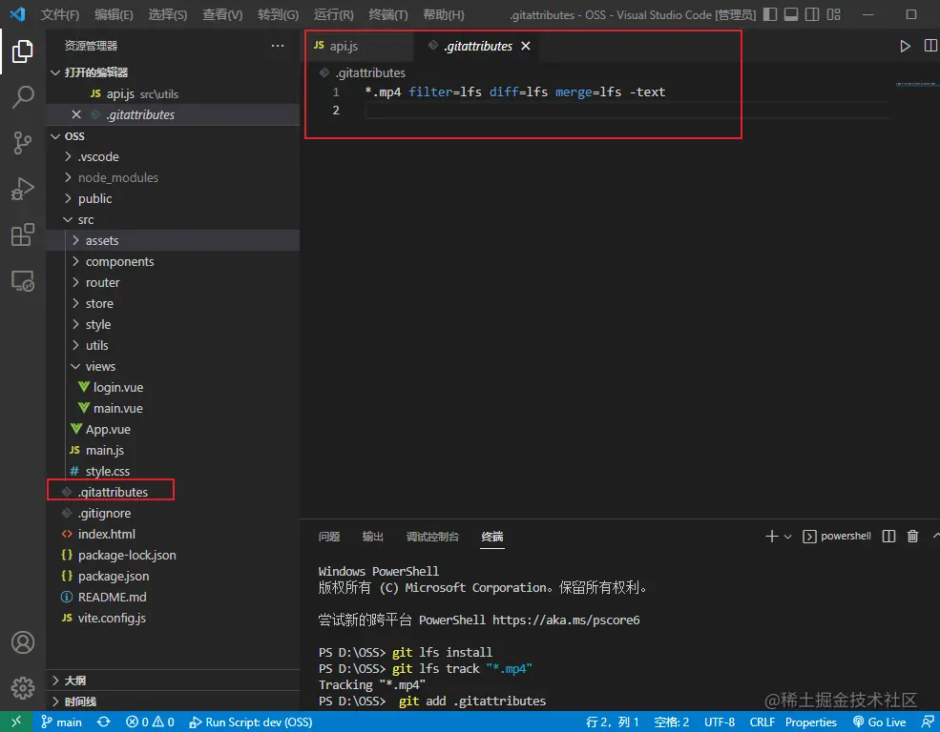This screenshot has height=732, width=940.
Task: Open errors and warnings indicator
Action: [150, 722]
